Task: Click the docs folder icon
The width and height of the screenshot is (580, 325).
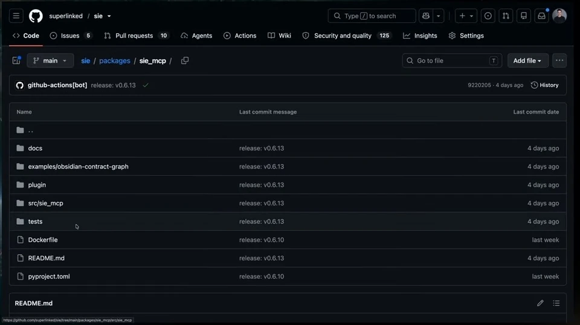Action: coord(20,148)
